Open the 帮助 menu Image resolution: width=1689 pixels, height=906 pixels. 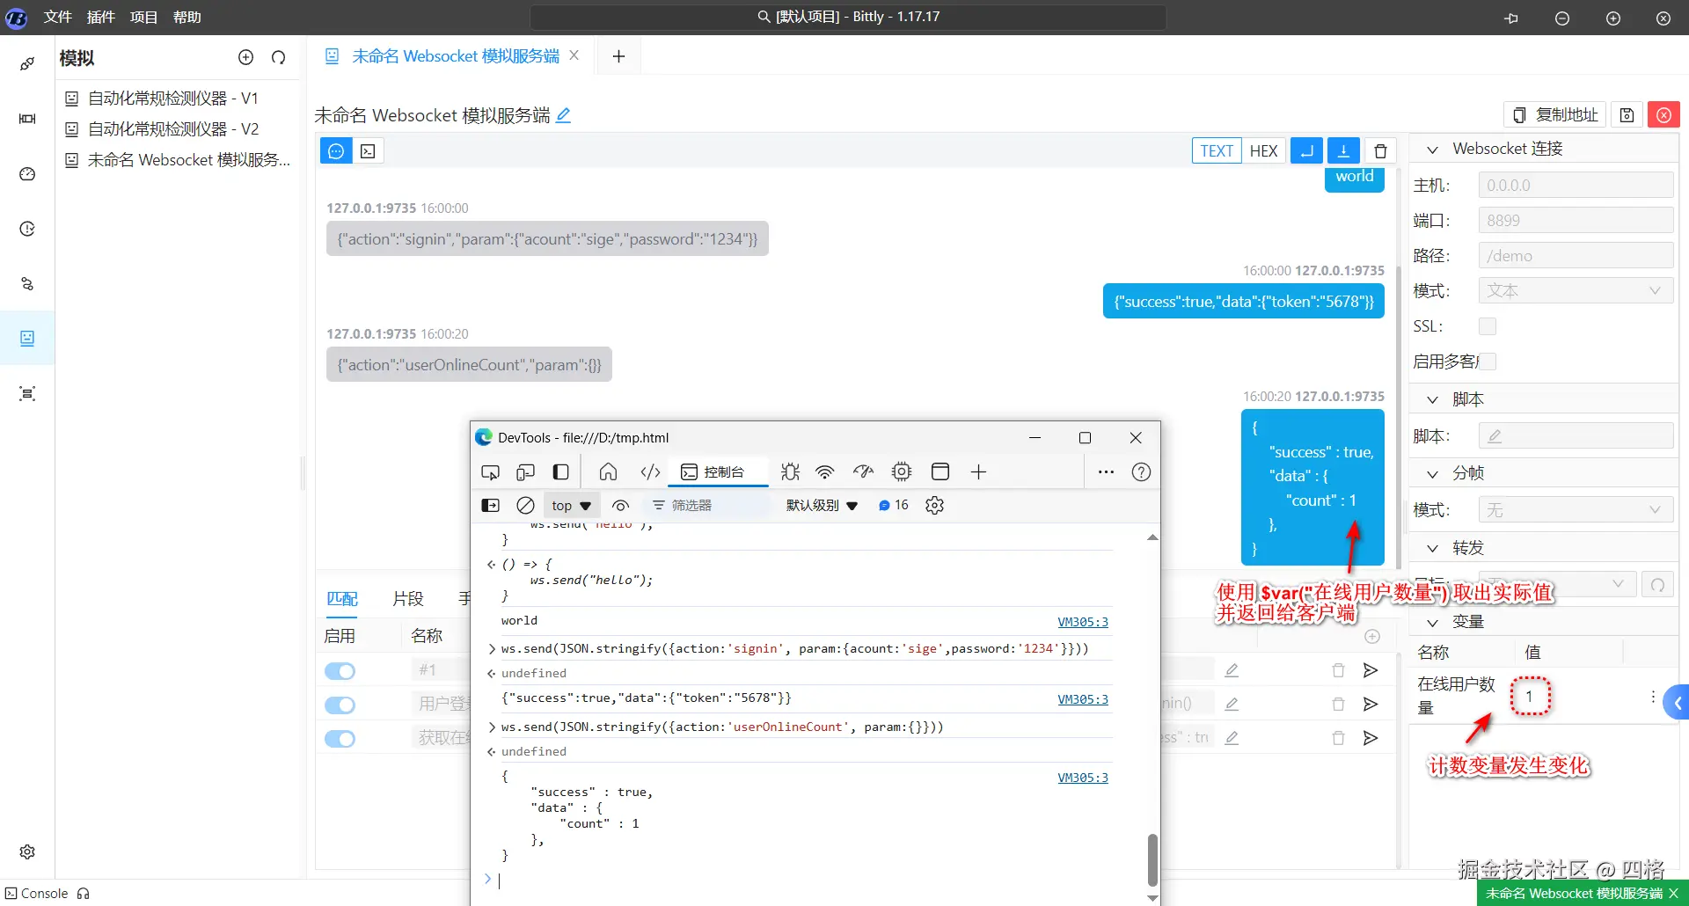point(187,18)
